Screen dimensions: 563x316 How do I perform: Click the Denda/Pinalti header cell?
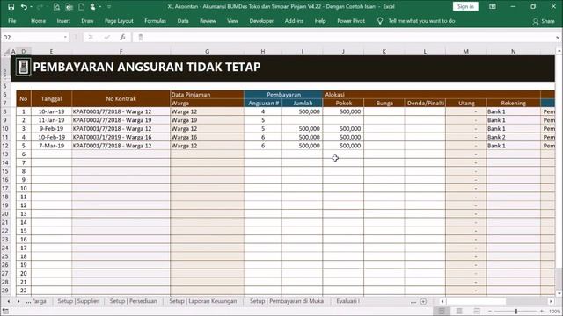[425, 104]
